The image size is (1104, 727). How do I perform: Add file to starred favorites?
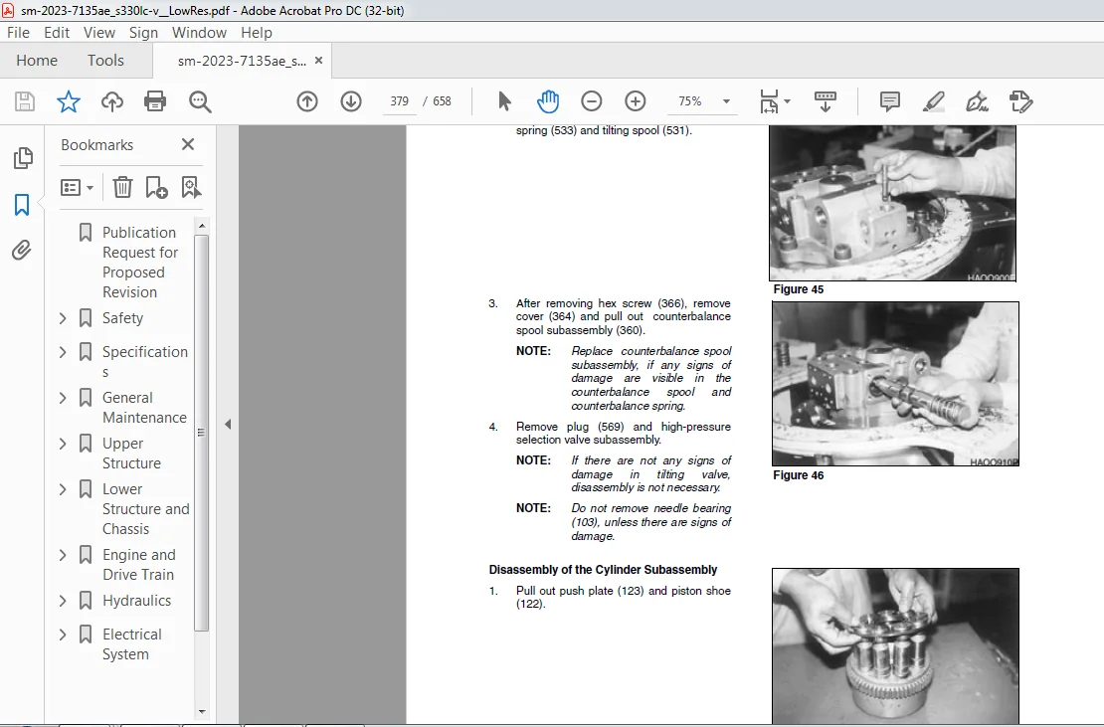69,101
